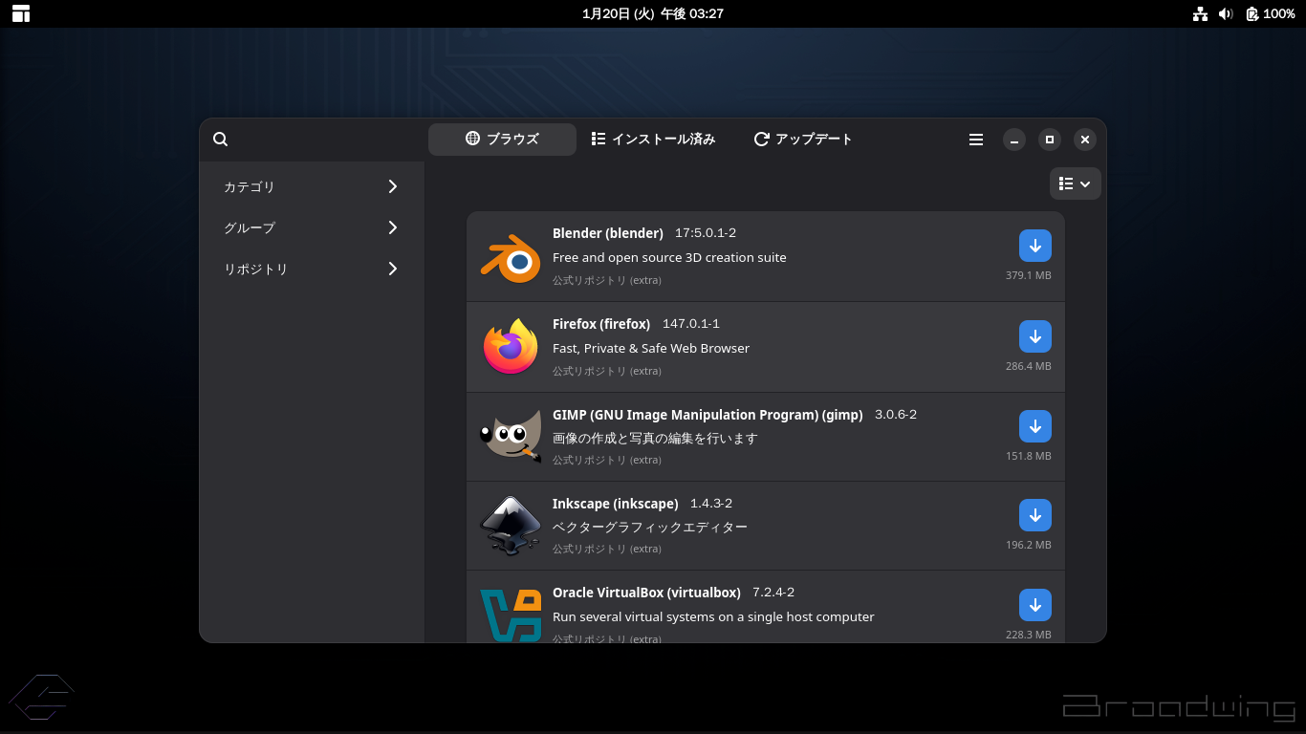Screen dimensions: 1306x734
Task: Switch to the インストール済み tab
Action: coord(654,140)
